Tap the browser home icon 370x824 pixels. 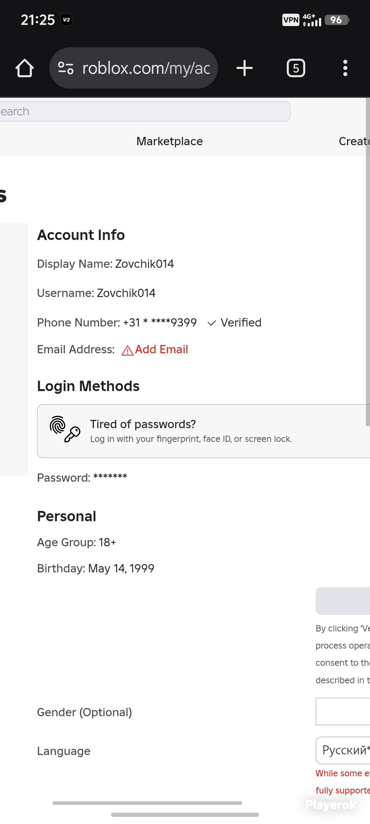[25, 68]
